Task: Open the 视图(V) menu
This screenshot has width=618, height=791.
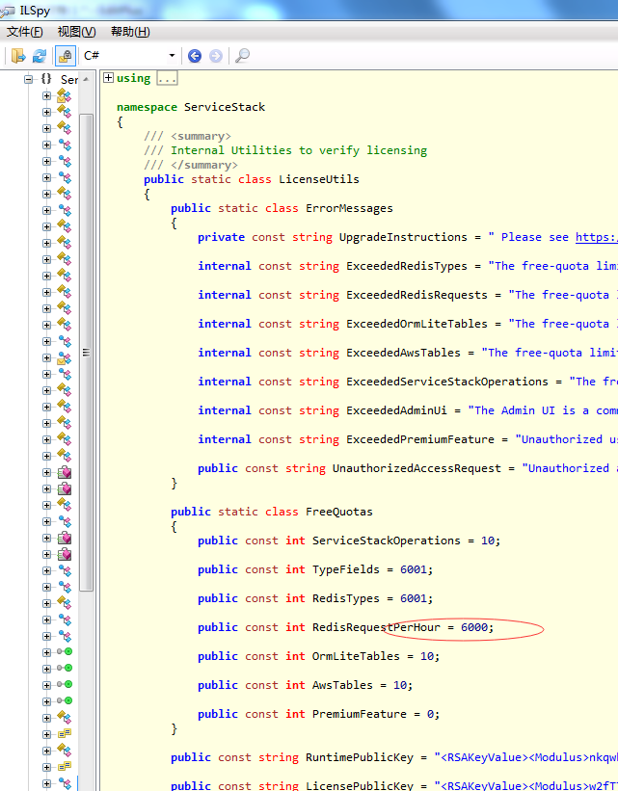Action: [76, 32]
